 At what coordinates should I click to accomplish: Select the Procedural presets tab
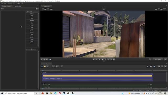29,12
